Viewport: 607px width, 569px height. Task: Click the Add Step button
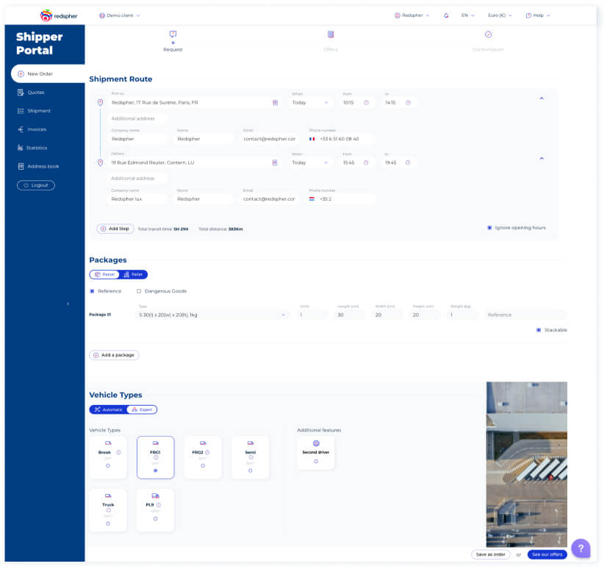pos(115,229)
